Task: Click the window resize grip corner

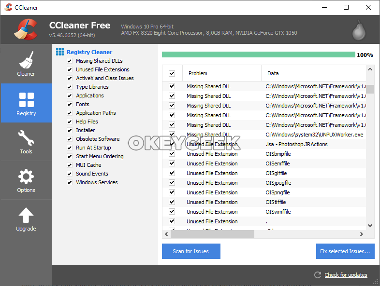Action: 375,282
